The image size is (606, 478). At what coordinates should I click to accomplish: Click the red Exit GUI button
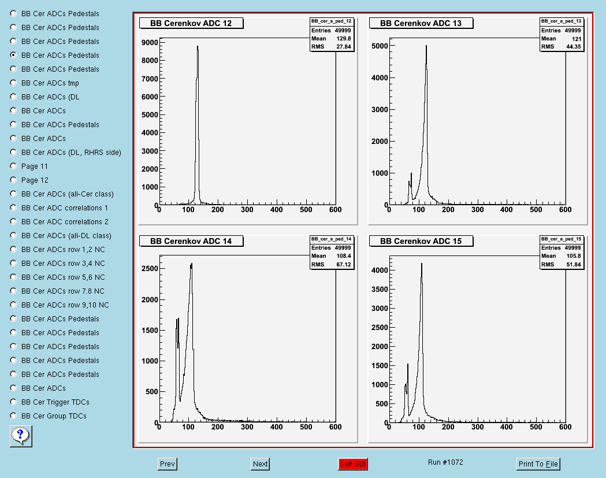coord(353,464)
